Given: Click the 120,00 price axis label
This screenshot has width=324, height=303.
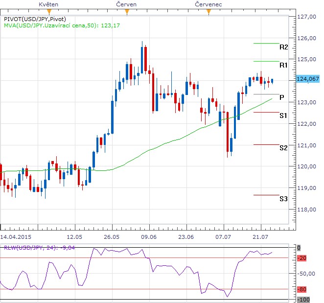Looking at the screenshot, I should click(307, 166).
